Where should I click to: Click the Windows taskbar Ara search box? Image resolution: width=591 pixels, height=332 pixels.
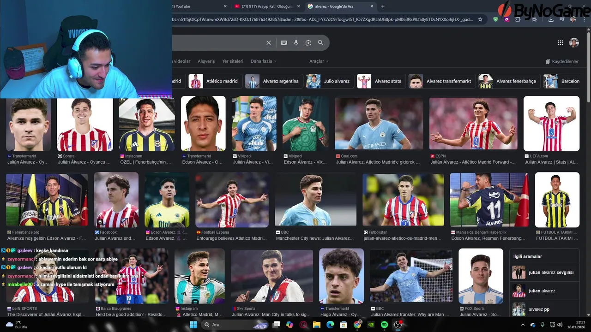tap(234, 325)
